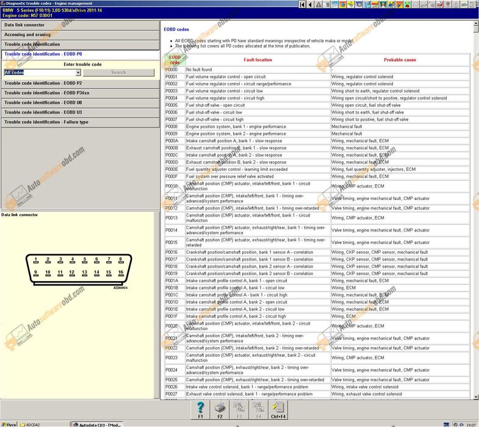479x427 pixels.
Task: Open Trouble code identification - Failure type
Action: (80, 122)
